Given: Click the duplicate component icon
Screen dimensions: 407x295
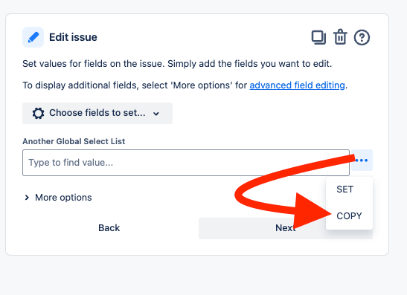Looking at the screenshot, I should coord(318,37).
